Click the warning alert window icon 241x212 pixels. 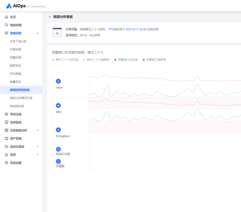57,32
